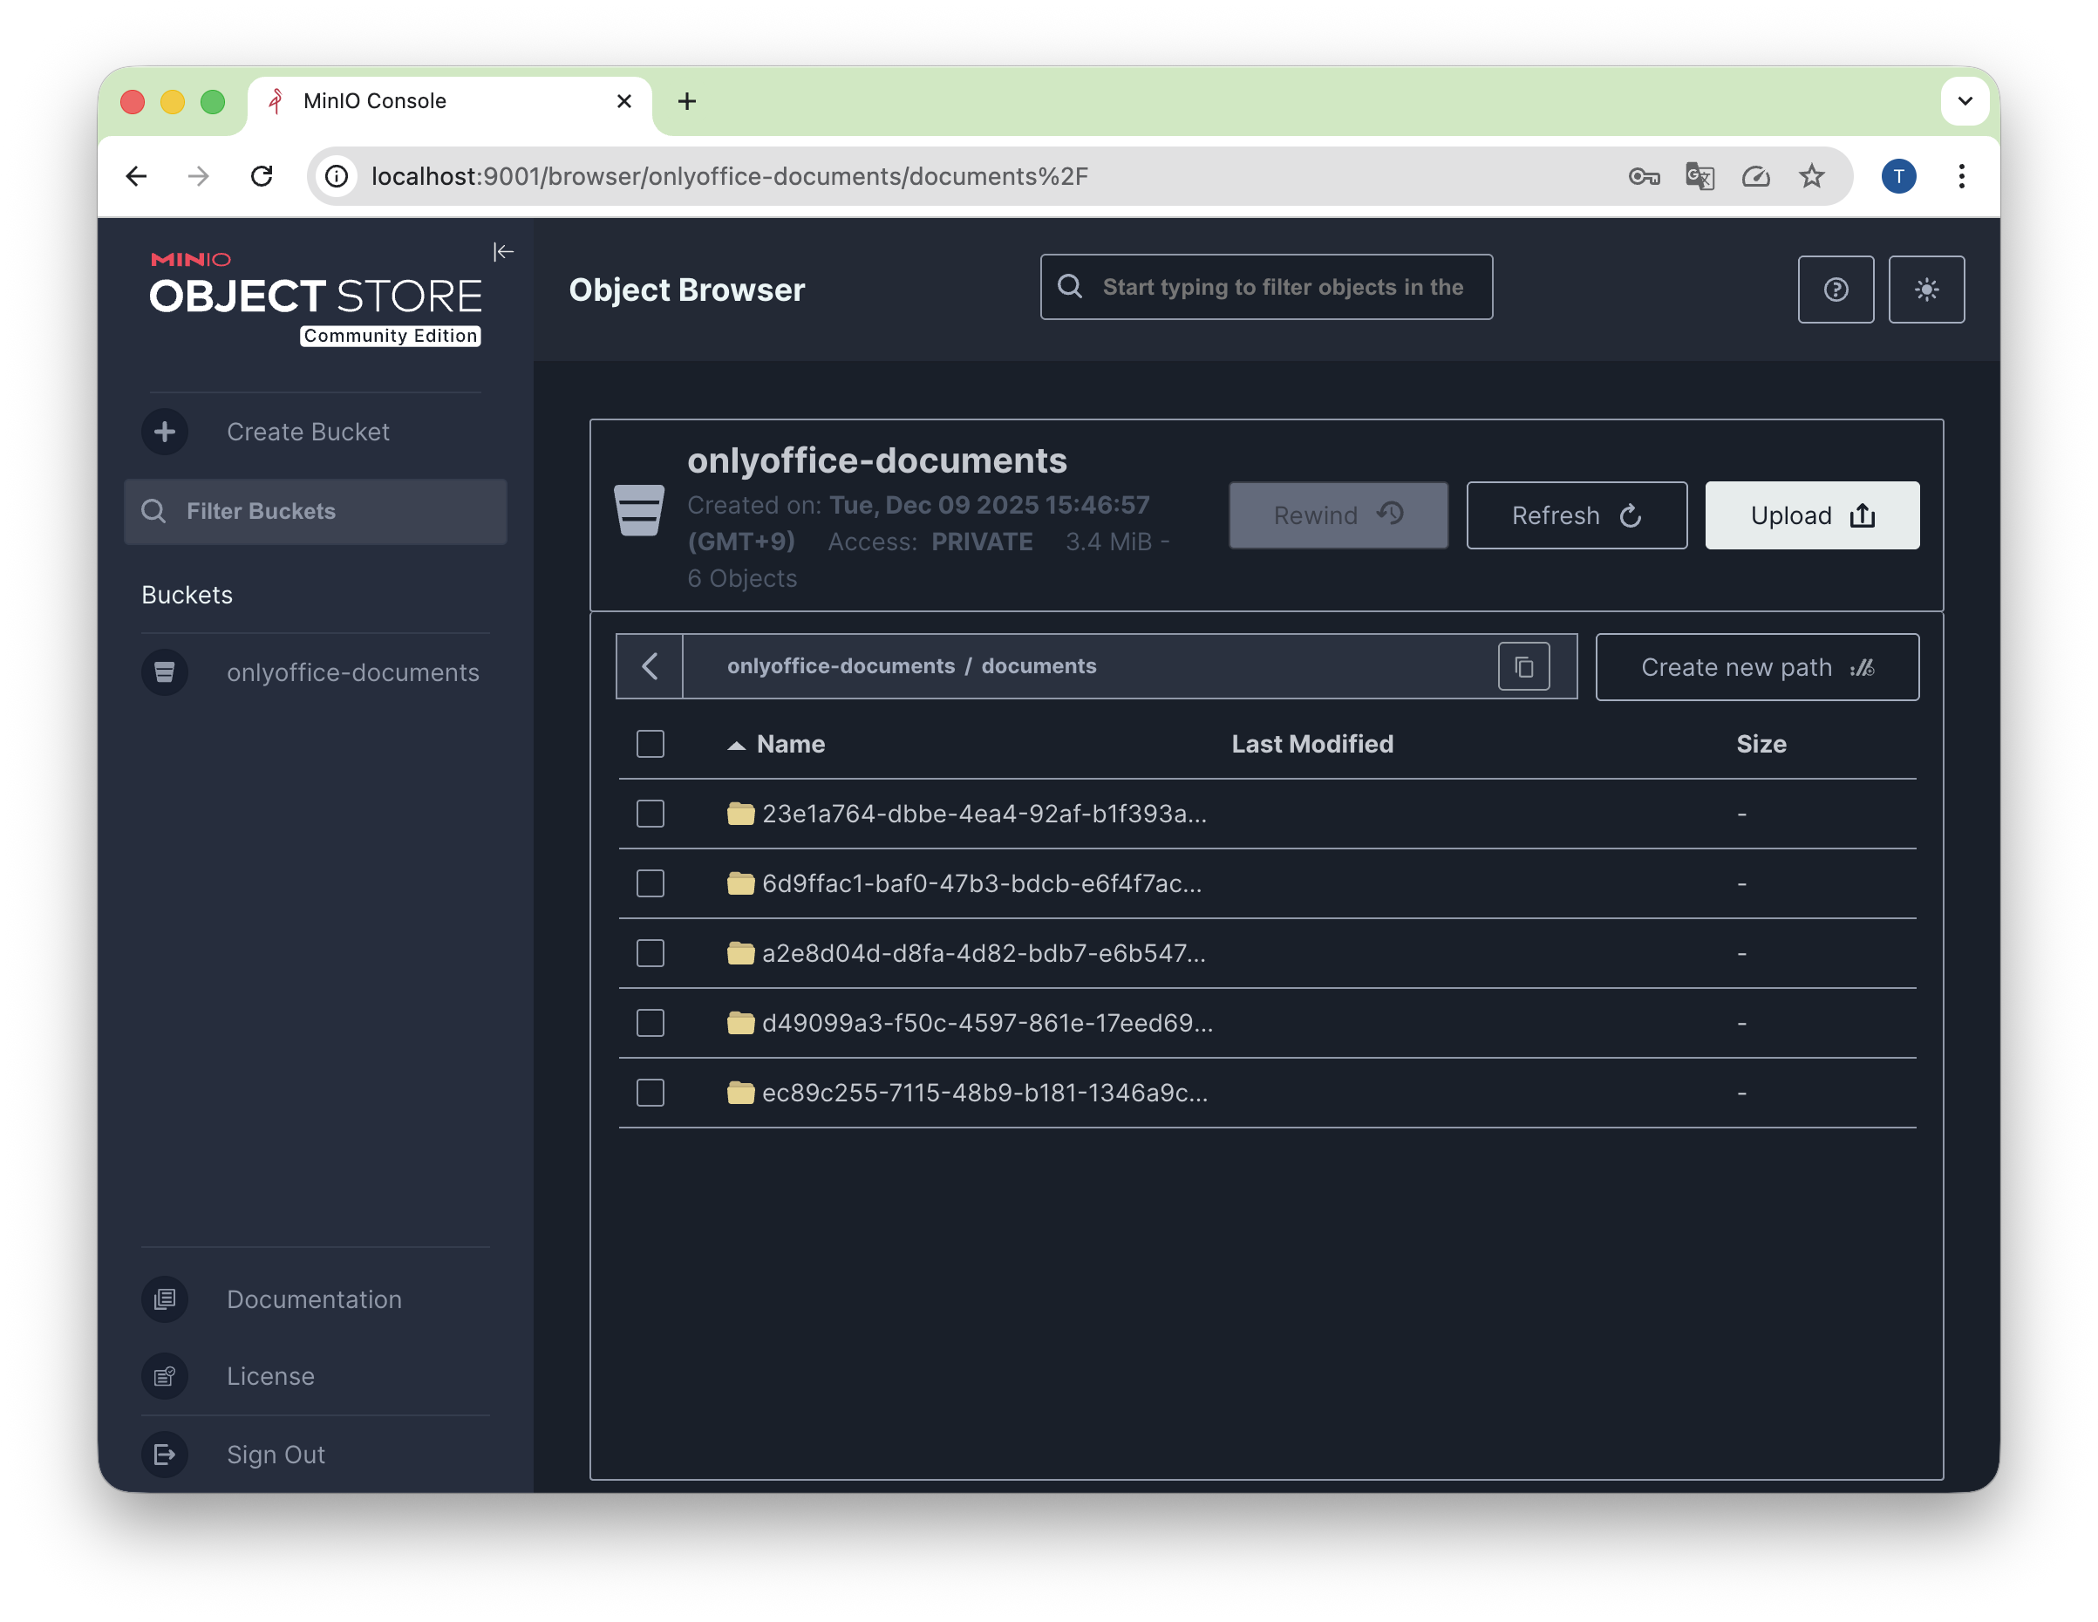The height and width of the screenshot is (1622, 2098).
Task: Click the Create Bucket label
Action: tap(308, 432)
